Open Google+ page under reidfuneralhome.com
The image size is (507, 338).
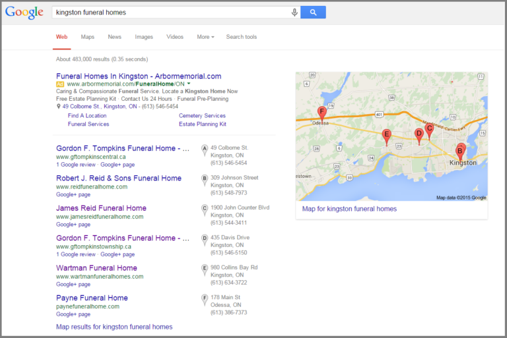click(73, 194)
